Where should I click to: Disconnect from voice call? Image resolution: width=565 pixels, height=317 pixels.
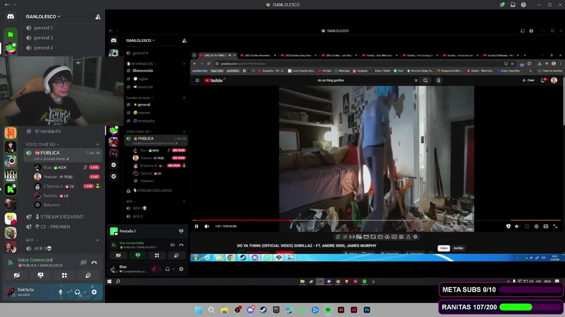[94, 262]
